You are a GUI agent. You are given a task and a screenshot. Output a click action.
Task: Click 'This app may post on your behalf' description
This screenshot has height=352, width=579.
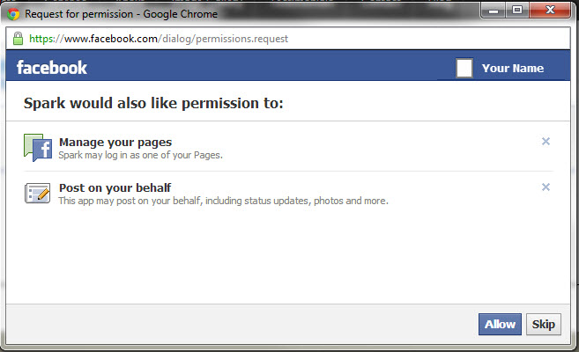[x=223, y=201]
